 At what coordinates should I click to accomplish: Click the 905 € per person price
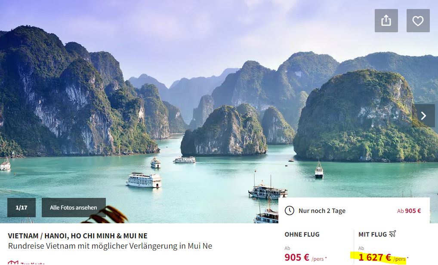[x=297, y=257]
